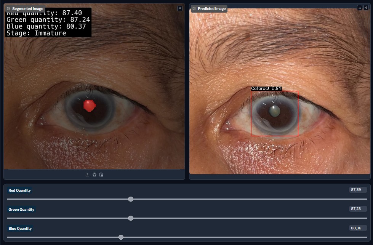Click the download icon on the Predicted Image panel

(x=360, y=7)
